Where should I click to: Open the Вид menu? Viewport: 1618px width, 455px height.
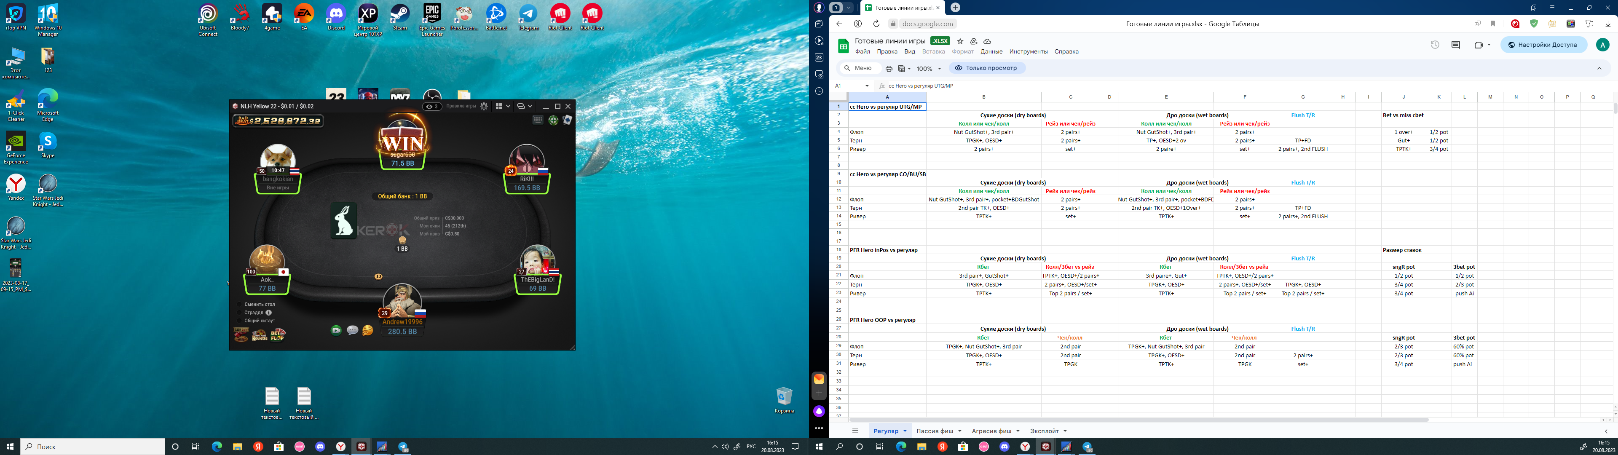(x=910, y=51)
